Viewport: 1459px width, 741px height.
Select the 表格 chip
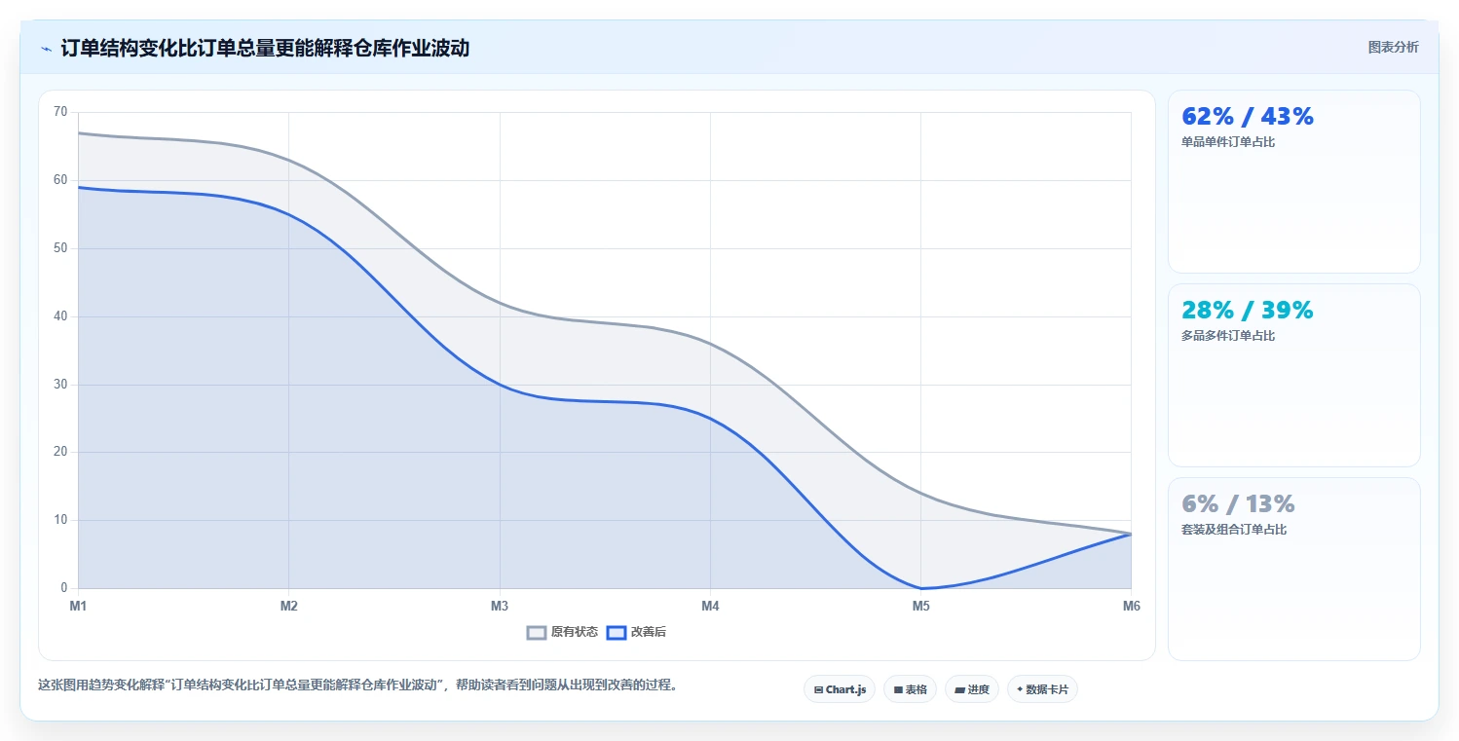tap(910, 689)
